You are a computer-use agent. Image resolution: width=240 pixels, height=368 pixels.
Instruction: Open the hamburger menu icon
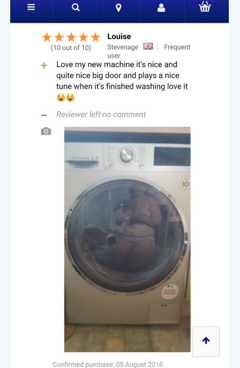click(x=31, y=7)
